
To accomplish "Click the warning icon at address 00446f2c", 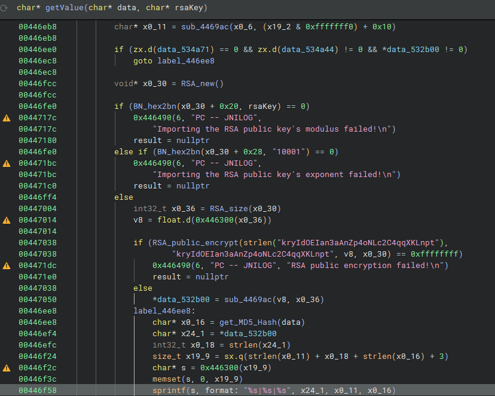I will coord(7,368).
